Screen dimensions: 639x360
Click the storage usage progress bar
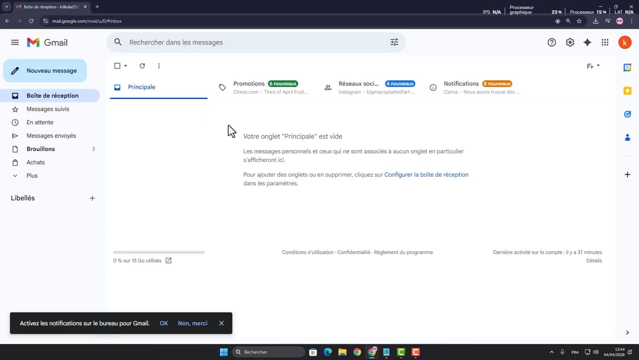pos(159,252)
